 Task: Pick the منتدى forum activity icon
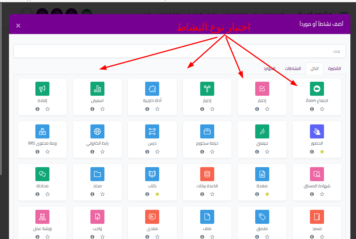(152, 217)
